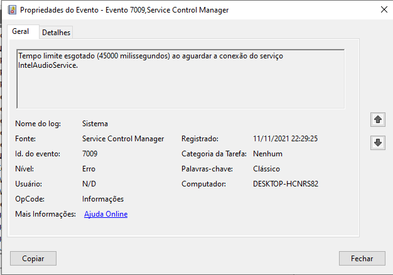This screenshot has width=393, height=275.
Task: Select the IntelAudioService text in the description
Action: pos(48,65)
